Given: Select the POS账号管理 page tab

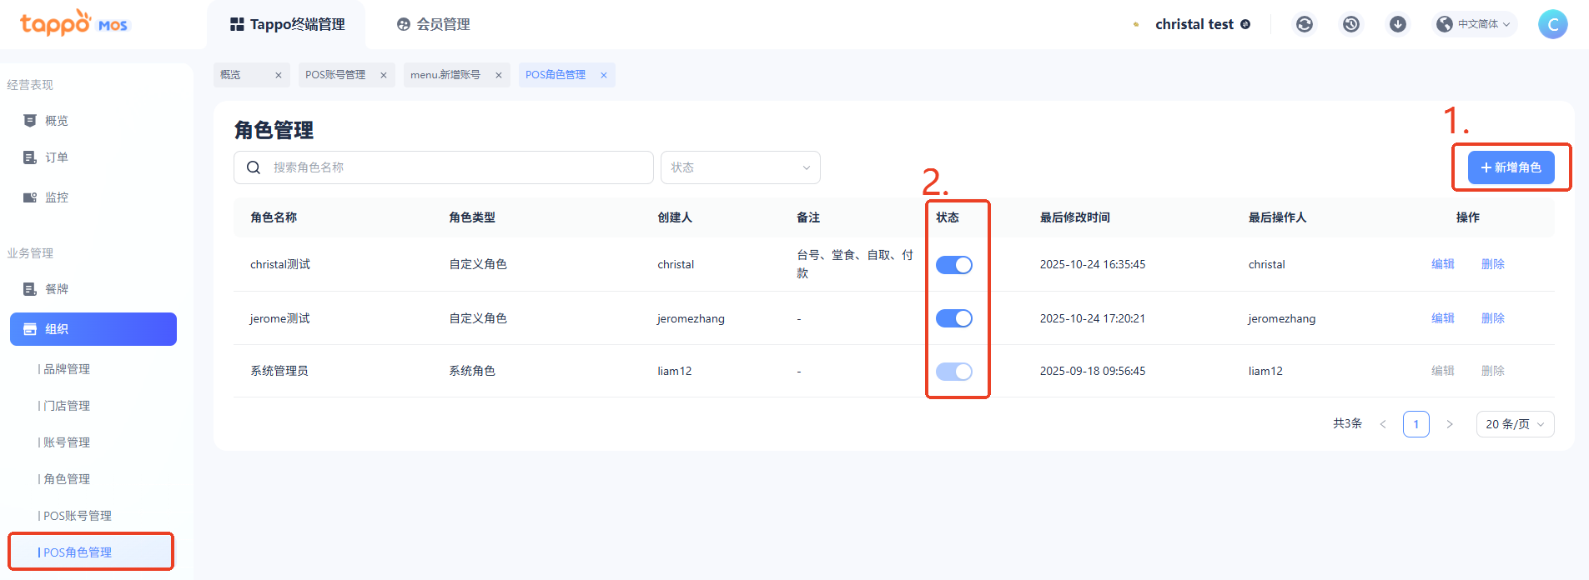Looking at the screenshot, I should tap(335, 75).
